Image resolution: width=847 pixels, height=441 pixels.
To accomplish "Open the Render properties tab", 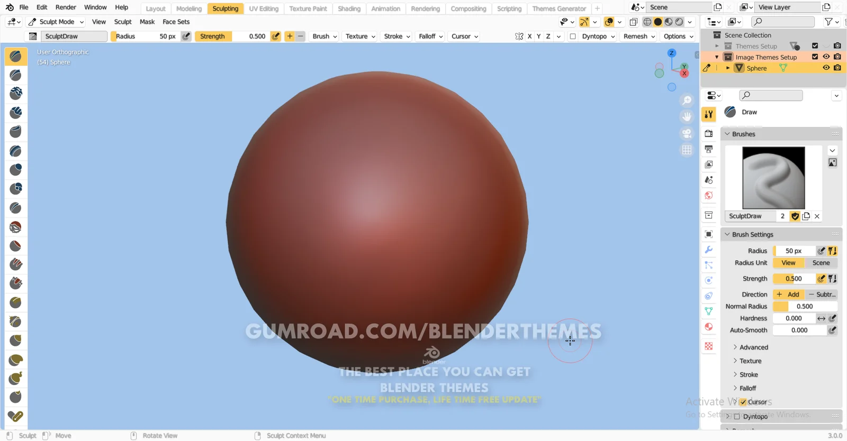I will pos(709,133).
